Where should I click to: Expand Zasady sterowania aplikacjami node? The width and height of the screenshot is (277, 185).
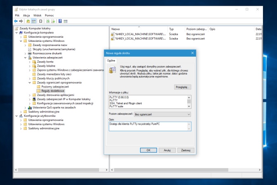click(30, 95)
